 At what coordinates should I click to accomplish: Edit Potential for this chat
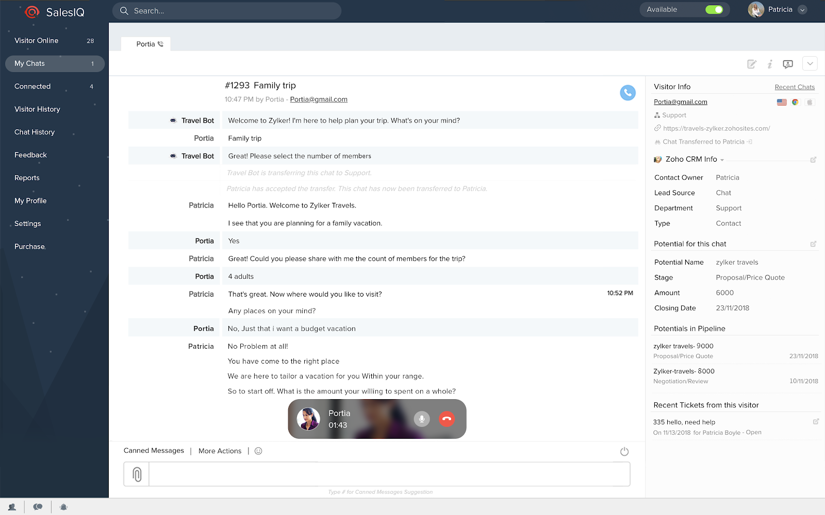pos(813,244)
